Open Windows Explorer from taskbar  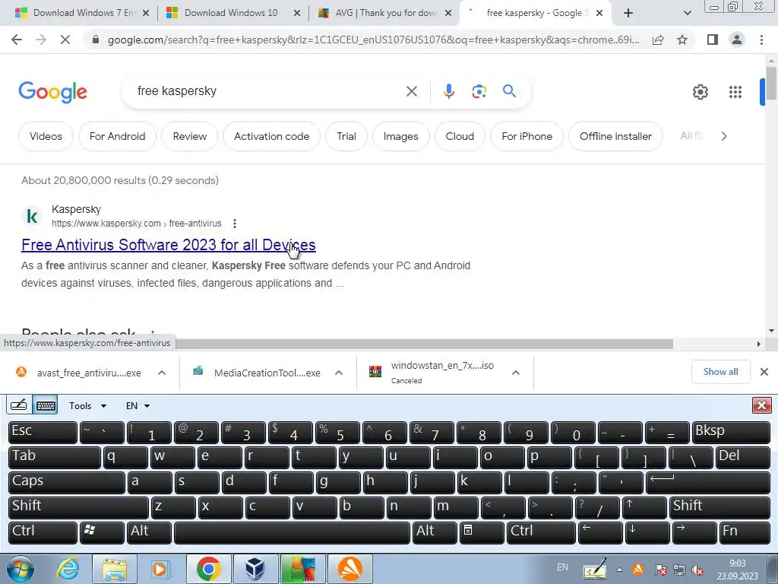click(115, 569)
